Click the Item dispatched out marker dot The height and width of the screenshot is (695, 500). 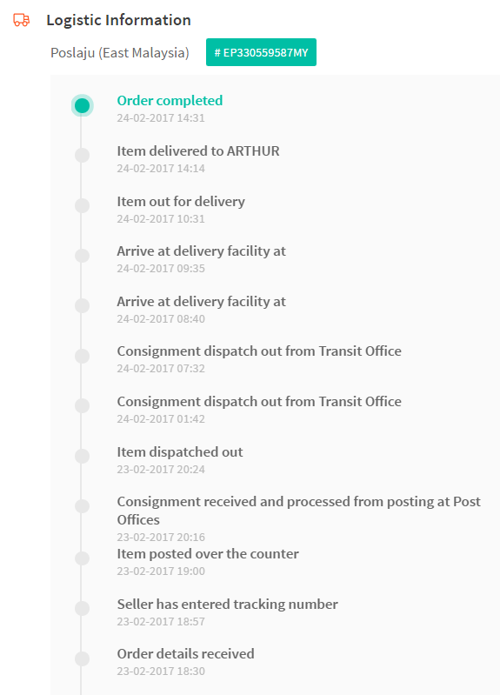pos(82,456)
